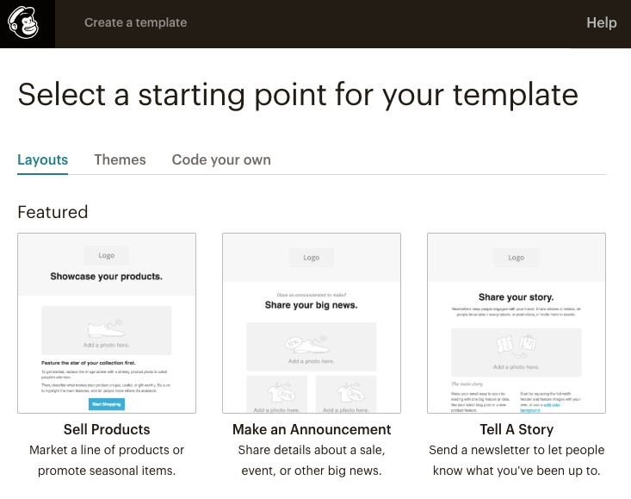Click the Tell A Story description text
Viewport: 631px width, 499px height.
click(x=517, y=460)
